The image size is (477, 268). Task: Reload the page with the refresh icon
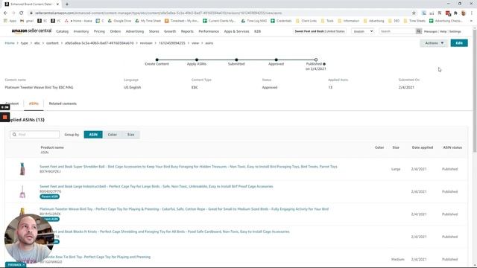[x=22, y=13]
